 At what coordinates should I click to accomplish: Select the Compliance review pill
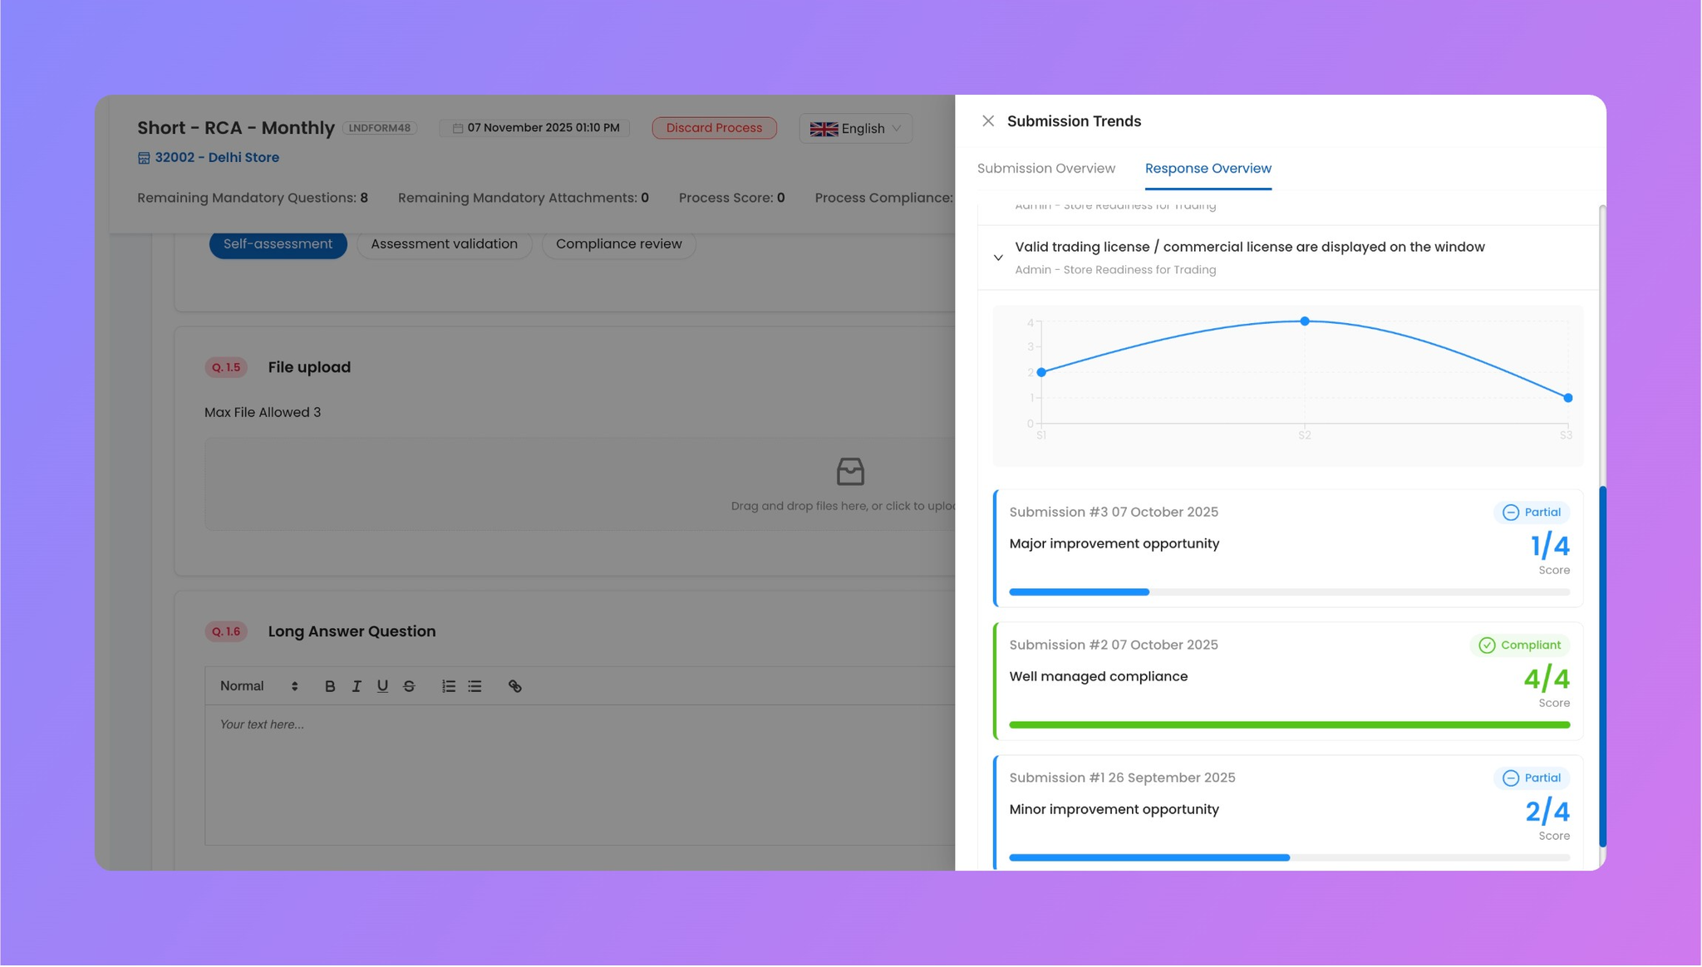coord(618,244)
